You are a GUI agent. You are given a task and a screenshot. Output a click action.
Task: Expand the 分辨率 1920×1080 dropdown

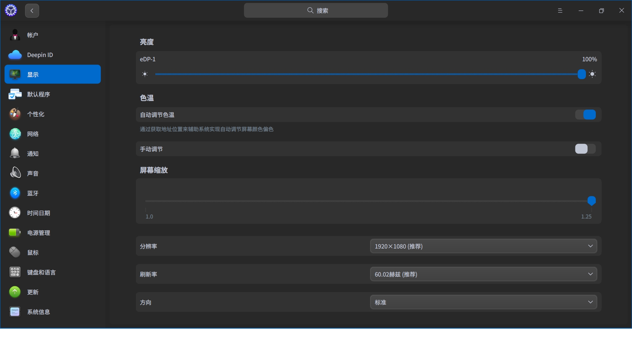tap(483, 246)
